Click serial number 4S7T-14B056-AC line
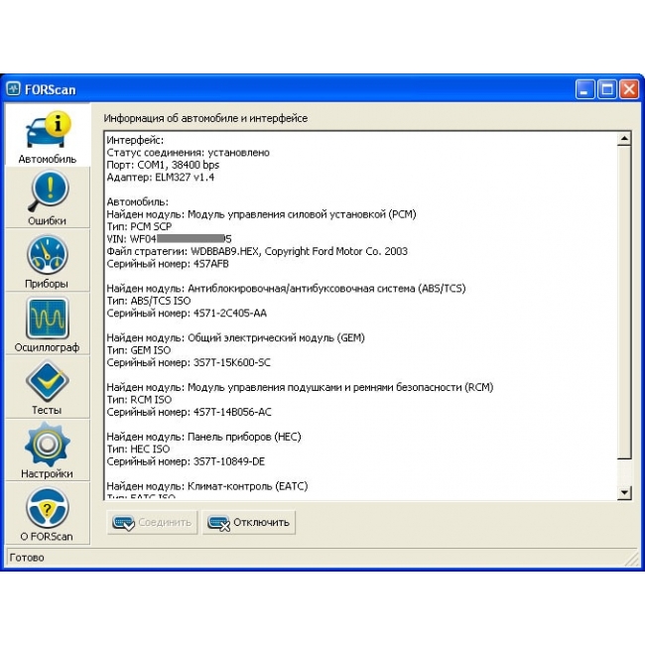 coord(189,412)
